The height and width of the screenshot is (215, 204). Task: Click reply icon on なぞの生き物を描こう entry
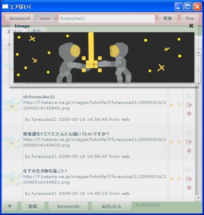click(x=189, y=179)
